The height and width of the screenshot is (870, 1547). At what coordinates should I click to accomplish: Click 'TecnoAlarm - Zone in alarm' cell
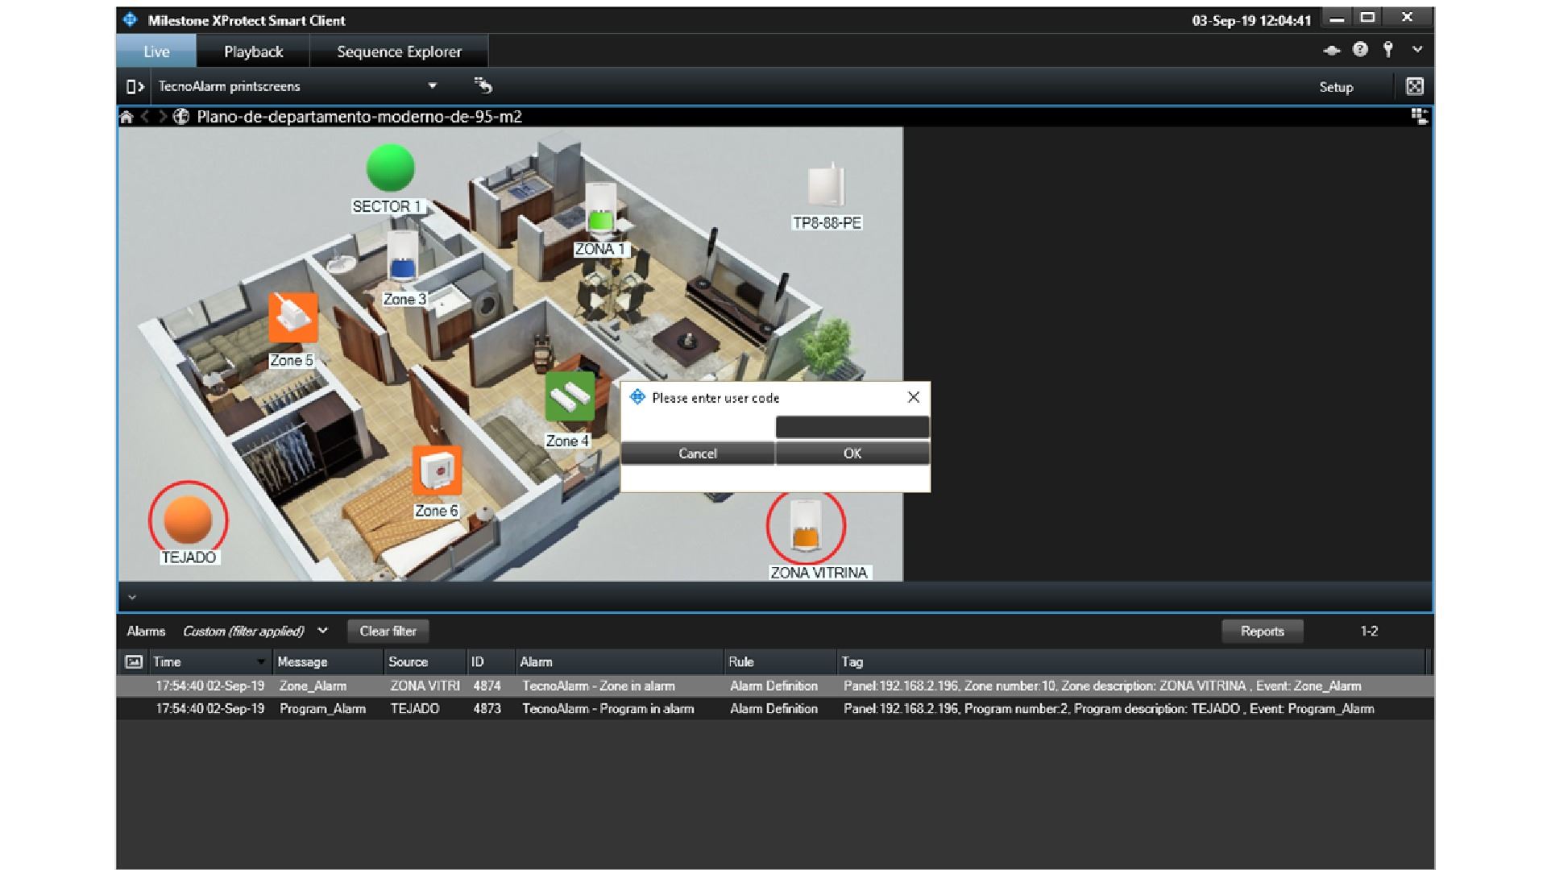tap(599, 686)
